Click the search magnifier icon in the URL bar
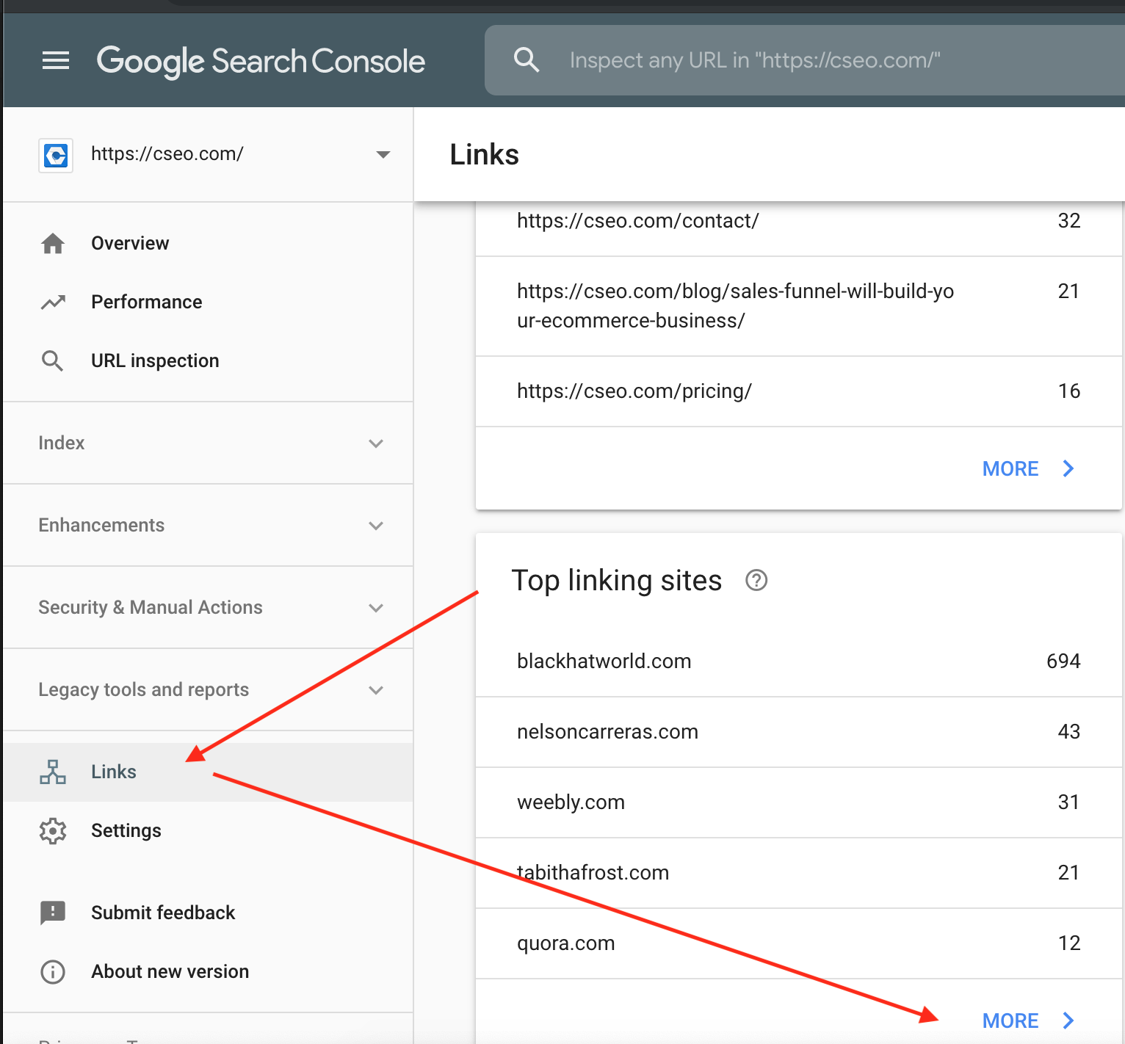 (x=527, y=59)
